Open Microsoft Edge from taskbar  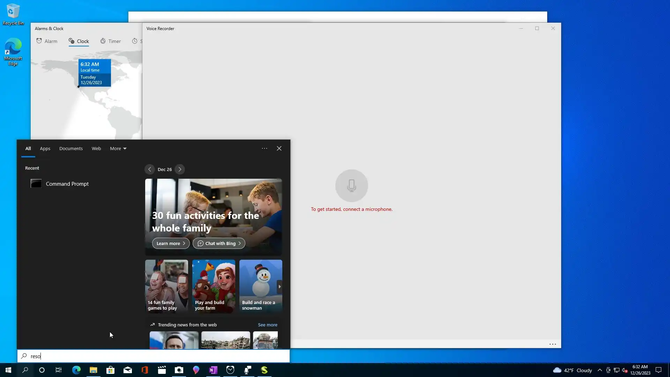(x=76, y=370)
